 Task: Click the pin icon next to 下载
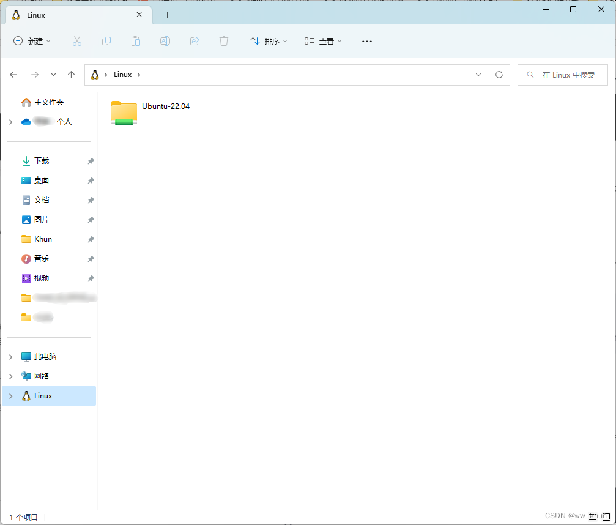tap(91, 161)
